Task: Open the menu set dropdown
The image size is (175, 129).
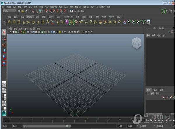Action: click(9, 11)
